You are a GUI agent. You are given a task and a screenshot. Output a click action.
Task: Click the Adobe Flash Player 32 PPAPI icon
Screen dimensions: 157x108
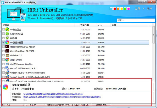(x=7, y=51)
